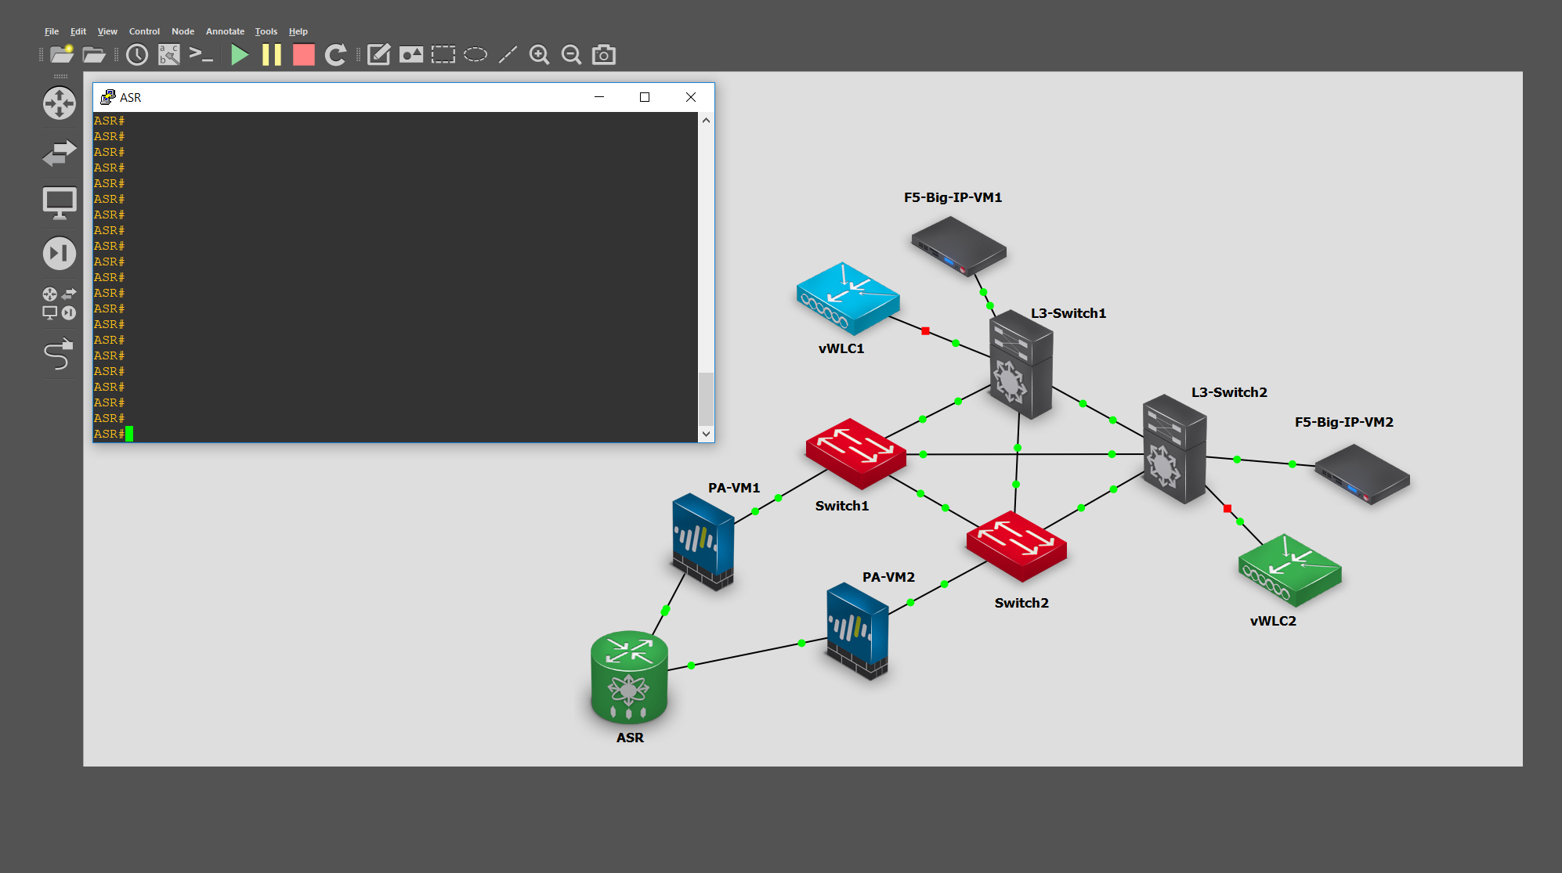Select the red Switch2 node
1562x873 pixels.
click(x=1016, y=546)
